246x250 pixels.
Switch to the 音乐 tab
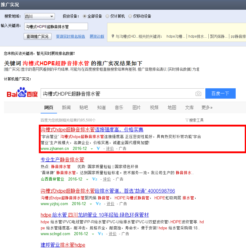[119, 107]
